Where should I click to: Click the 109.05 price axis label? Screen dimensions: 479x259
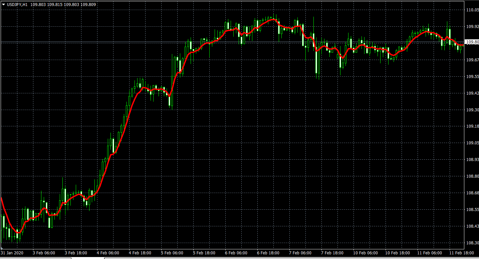(472, 143)
